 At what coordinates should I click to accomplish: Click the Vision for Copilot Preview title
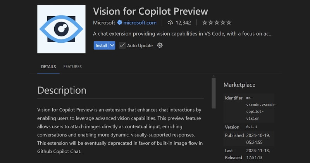point(150,11)
